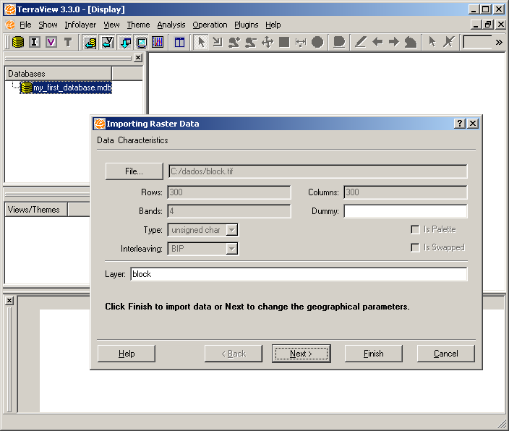The height and width of the screenshot is (431, 509).
Task: Select the four-way pan arrows tool
Action: click(x=268, y=42)
